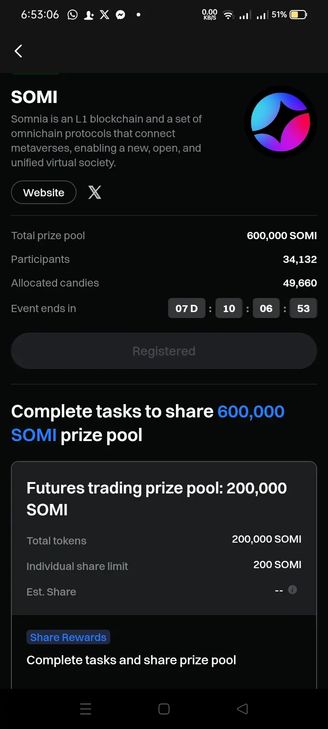
Task: Open the X (Twitter) social link icon
Action: 95,192
